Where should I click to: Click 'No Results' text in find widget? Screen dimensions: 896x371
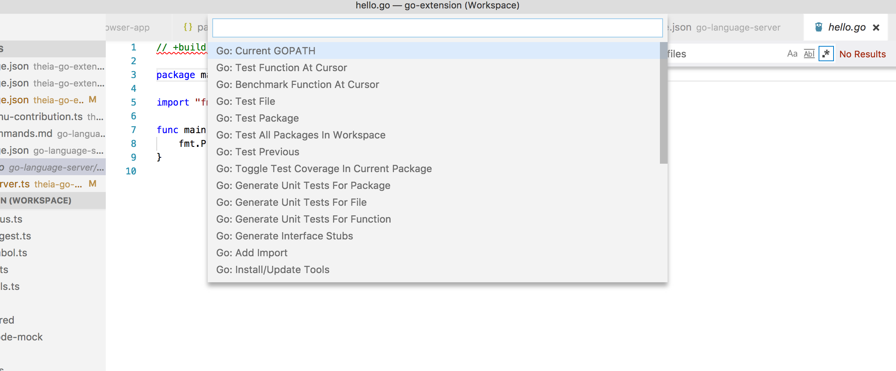pyautogui.click(x=862, y=54)
